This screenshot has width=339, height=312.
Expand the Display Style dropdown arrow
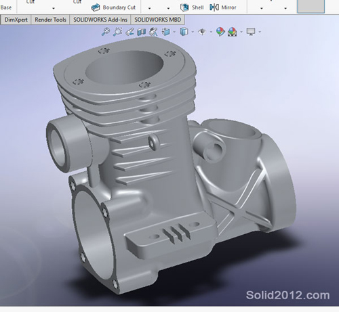(193, 32)
